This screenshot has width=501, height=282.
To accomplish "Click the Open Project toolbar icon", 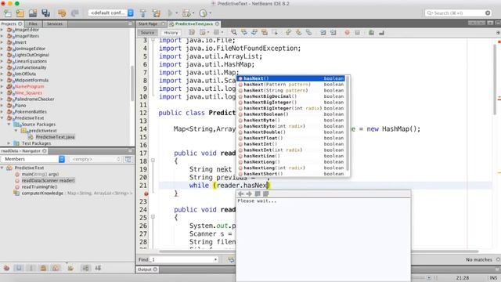I will coord(33,13).
